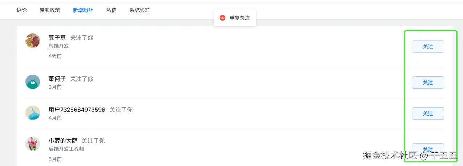Open the 用户7328664973596 username link

(x=77, y=110)
